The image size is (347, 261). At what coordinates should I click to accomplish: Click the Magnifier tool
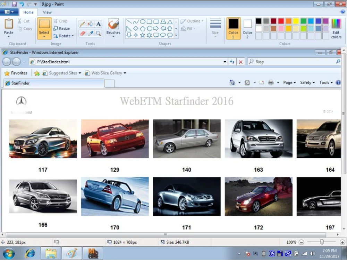coord(99,33)
